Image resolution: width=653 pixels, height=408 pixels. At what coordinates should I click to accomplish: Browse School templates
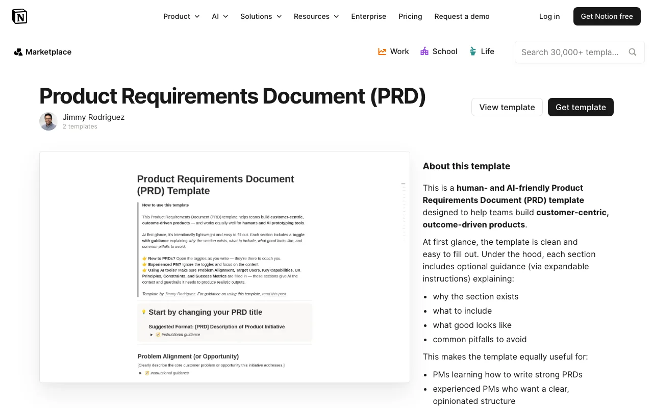(439, 52)
